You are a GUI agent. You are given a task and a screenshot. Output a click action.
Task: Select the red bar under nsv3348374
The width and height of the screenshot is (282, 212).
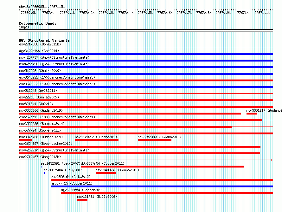pos(106,173)
